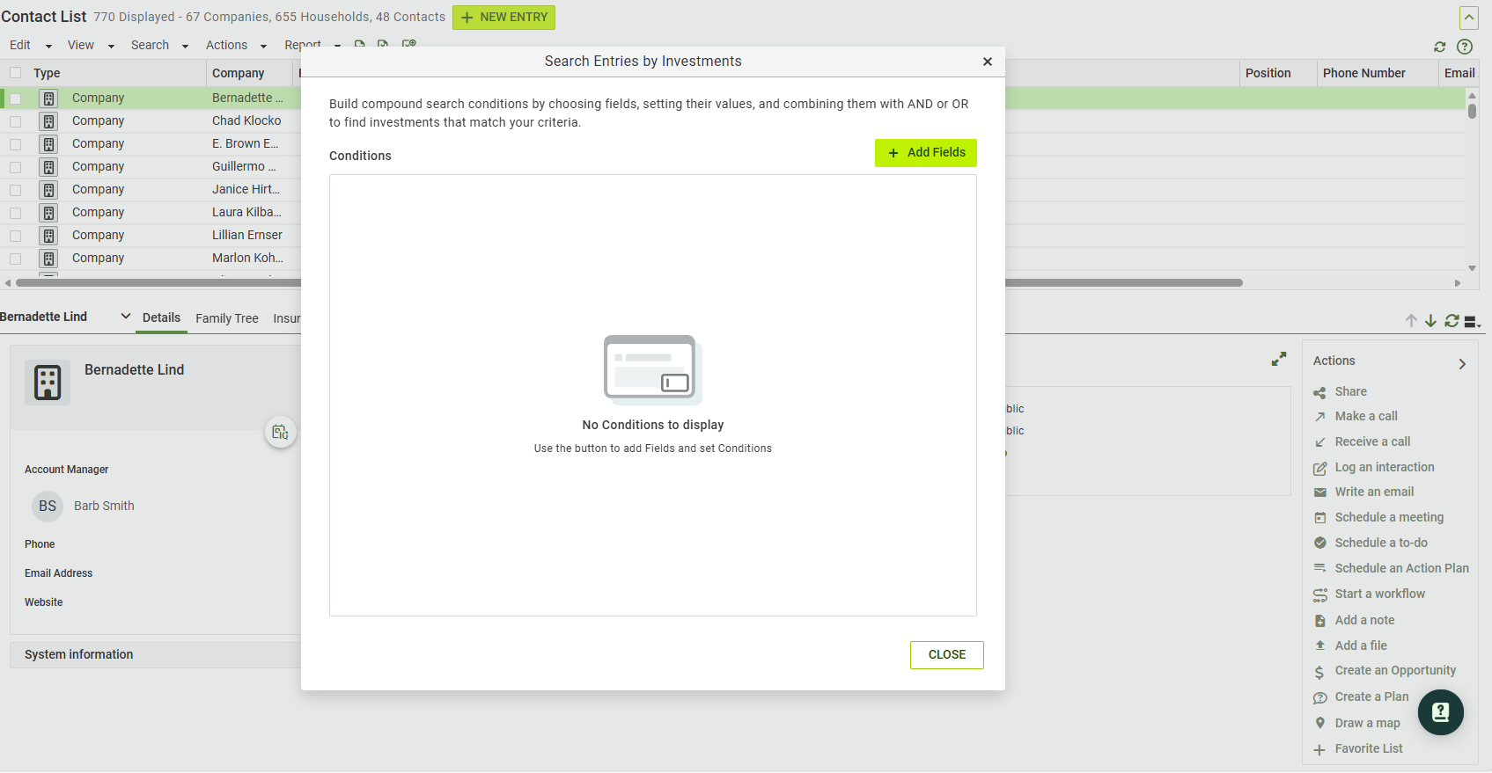Check the box for Marlon Koh row
The height and width of the screenshot is (773, 1492).
tap(15, 259)
